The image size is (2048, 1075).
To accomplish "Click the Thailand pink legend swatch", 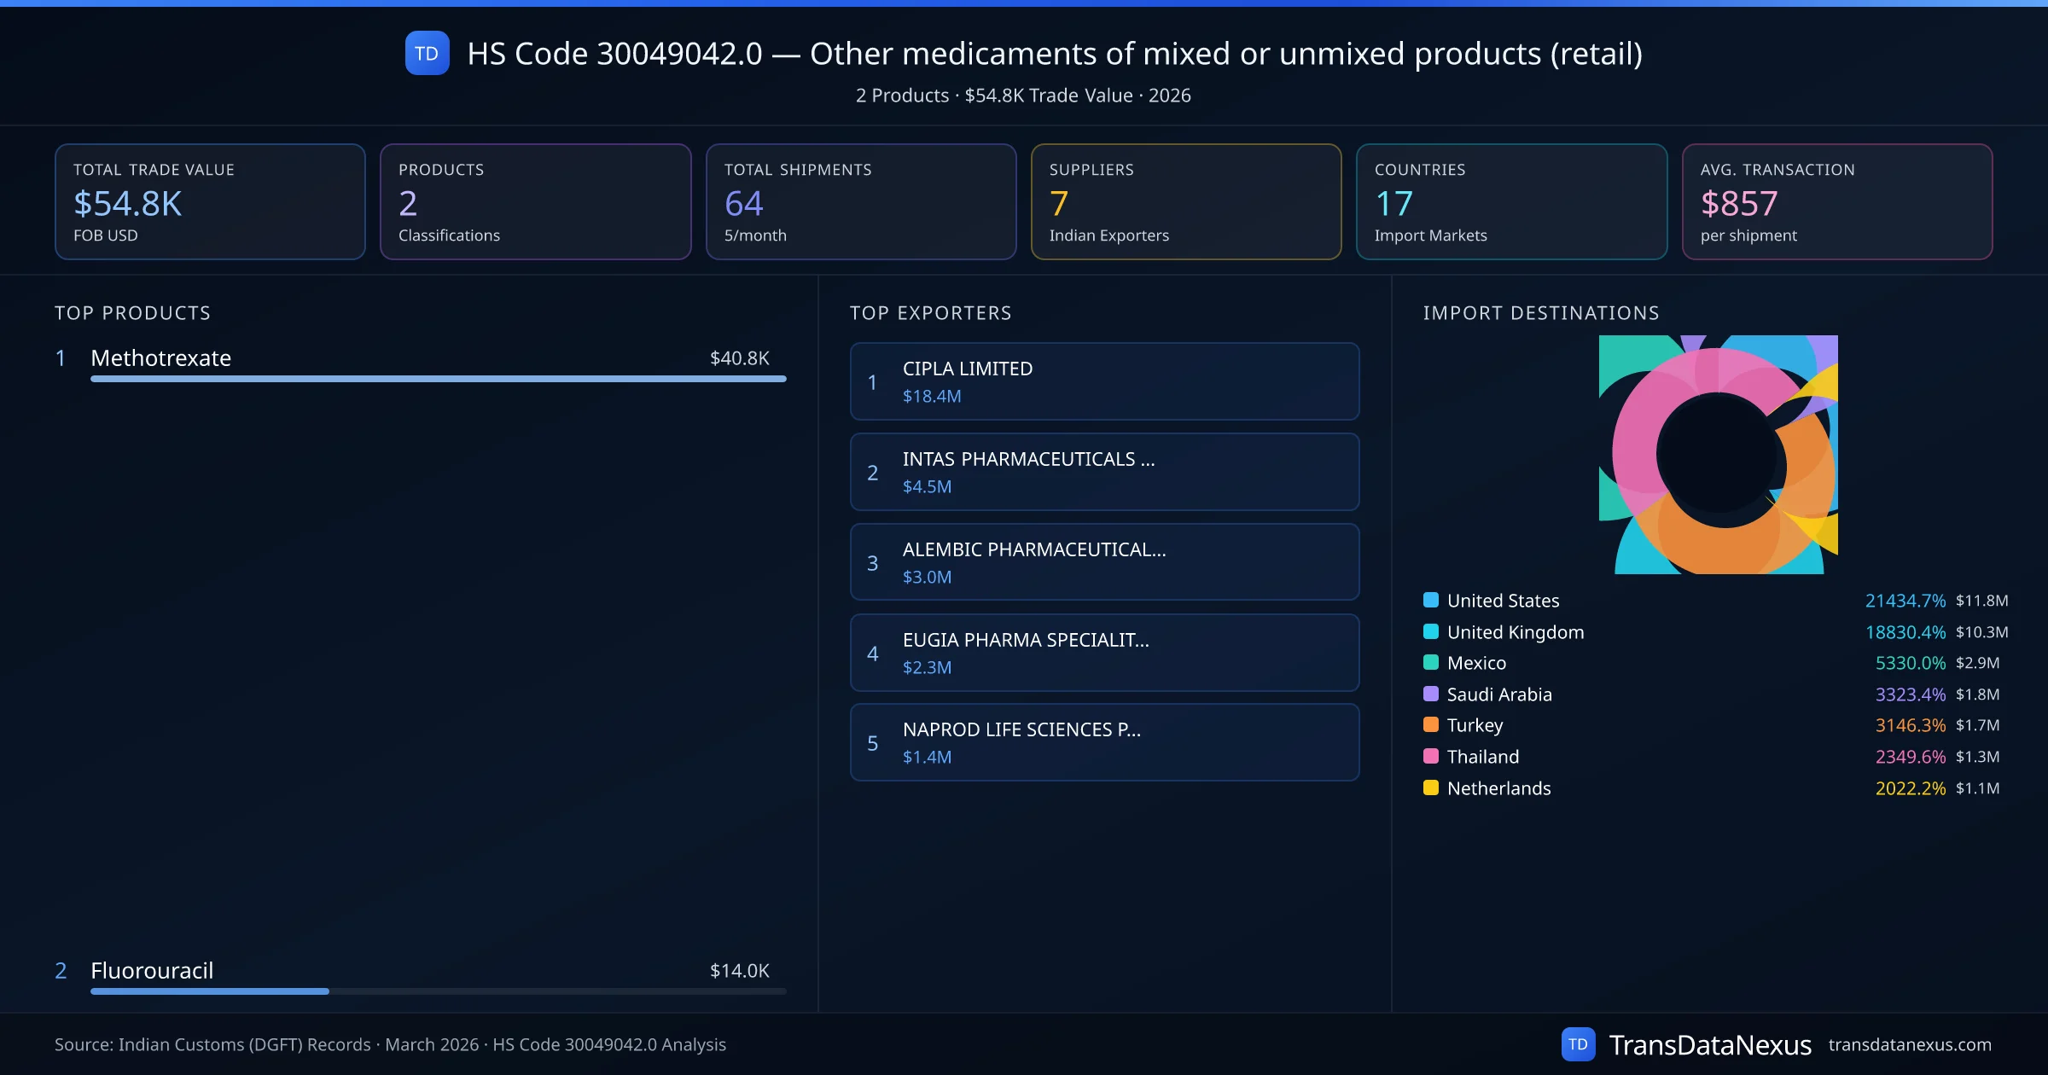I will tap(1431, 756).
